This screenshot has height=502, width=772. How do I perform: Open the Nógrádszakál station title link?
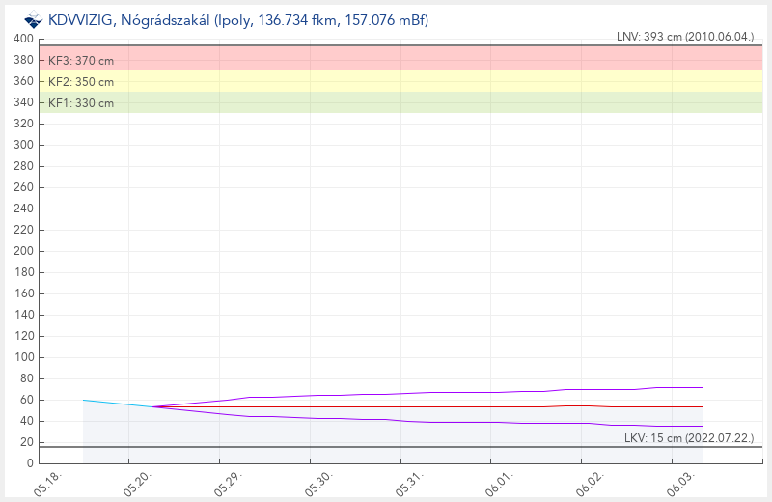click(238, 20)
